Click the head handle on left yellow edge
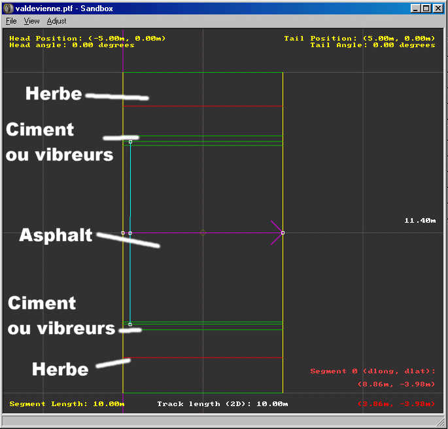This screenshot has height=429, width=448. [123, 233]
